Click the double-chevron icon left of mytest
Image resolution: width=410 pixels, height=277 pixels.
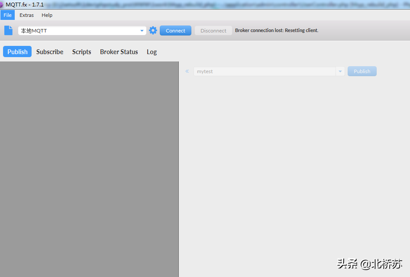[187, 71]
